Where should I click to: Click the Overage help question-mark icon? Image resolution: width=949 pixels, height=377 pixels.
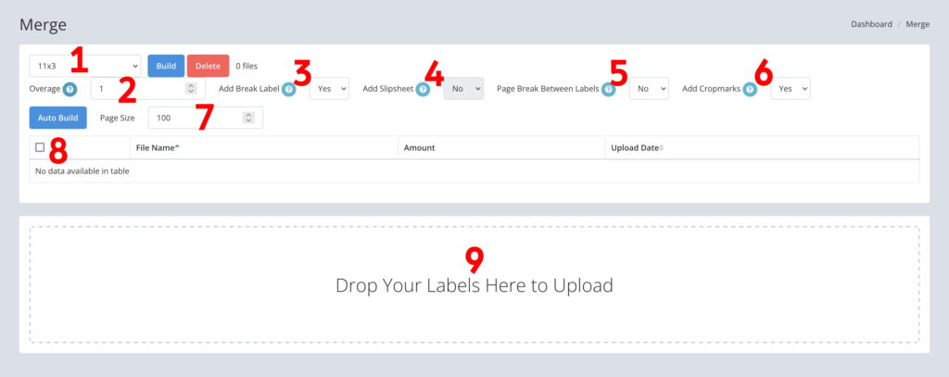[70, 89]
